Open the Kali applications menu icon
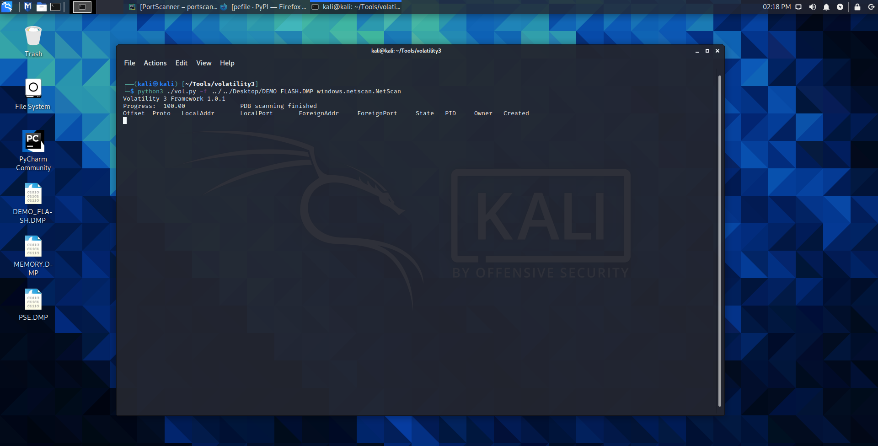Image resolution: width=878 pixels, height=446 pixels. coord(7,7)
